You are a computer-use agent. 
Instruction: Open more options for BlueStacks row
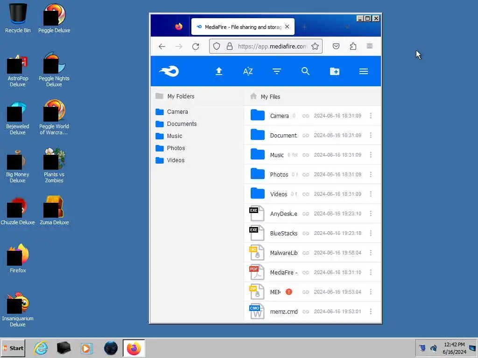pos(371,233)
